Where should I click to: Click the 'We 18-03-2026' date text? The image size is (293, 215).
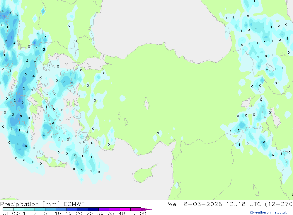(195, 204)
